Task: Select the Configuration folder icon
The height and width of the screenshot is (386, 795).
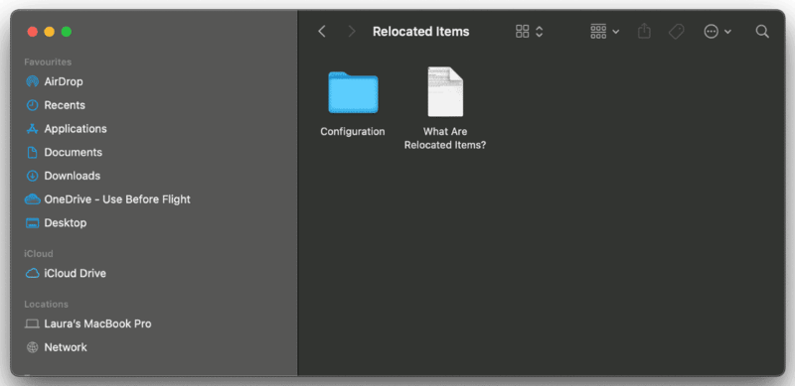Action: pyautogui.click(x=353, y=92)
